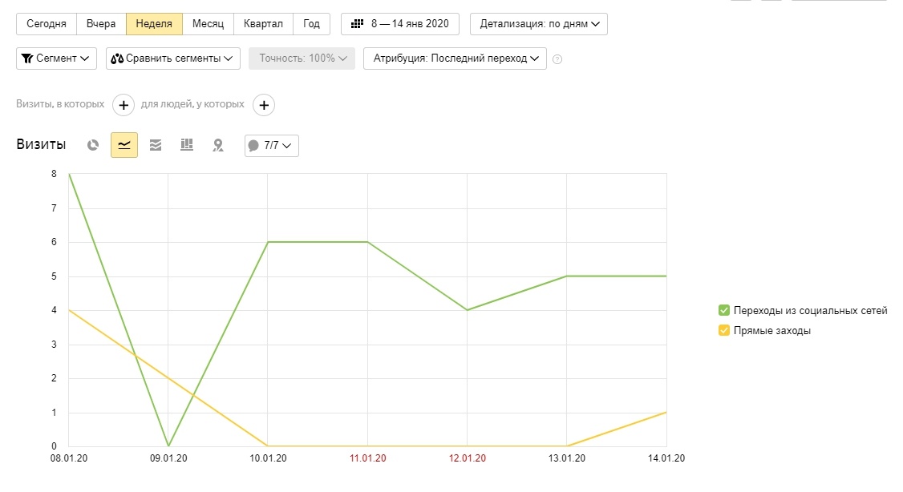Image resolution: width=903 pixels, height=492 pixels.
Task: Expand 'Атрибуция: Последний переход' dropdown
Action: pyautogui.click(x=455, y=58)
